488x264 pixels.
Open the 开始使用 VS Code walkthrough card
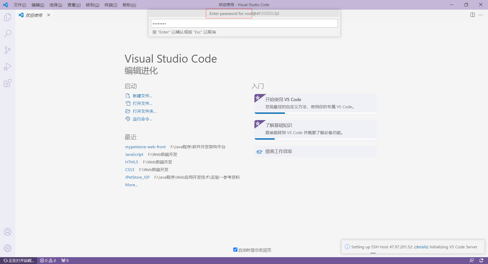(315, 104)
